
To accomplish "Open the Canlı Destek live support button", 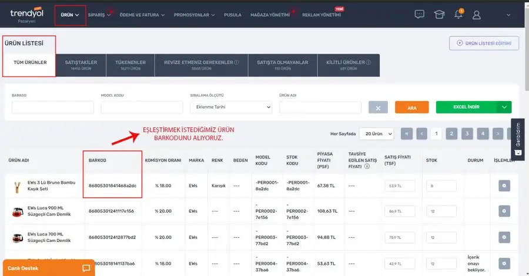I will pyautogui.click(x=49, y=268).
